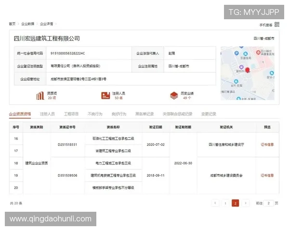Click 四川省-成都市 location label beside company name
The height and width of the screenshot is (231, 289).
264,38
